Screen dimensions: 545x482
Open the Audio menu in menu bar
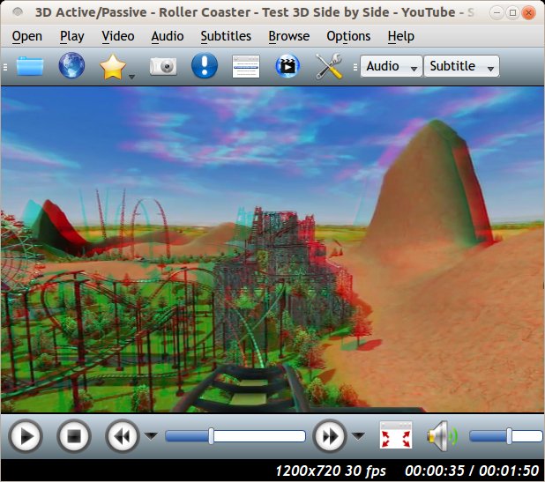click(x=168, y=36)
